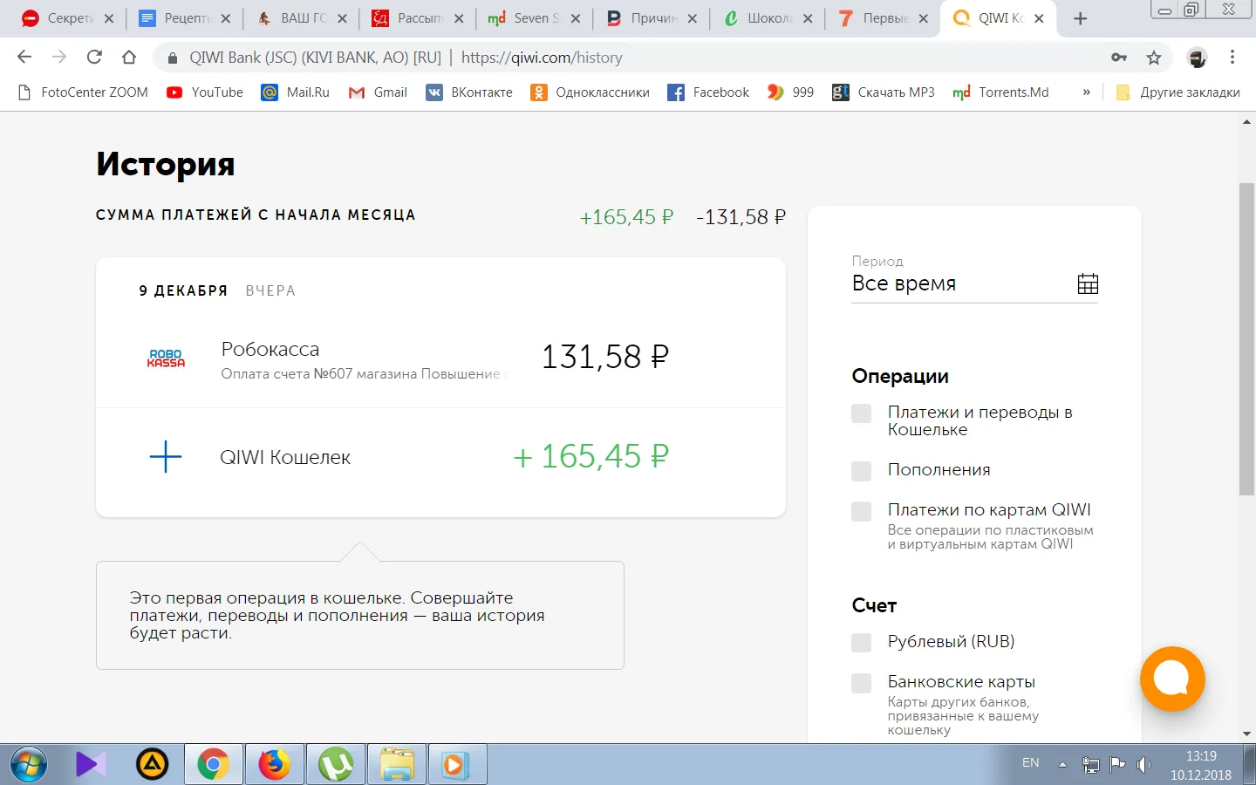Open the Скачать MP3 bookmark
Viewport: 1256px width, 785px height.
[x=884, y=92]
